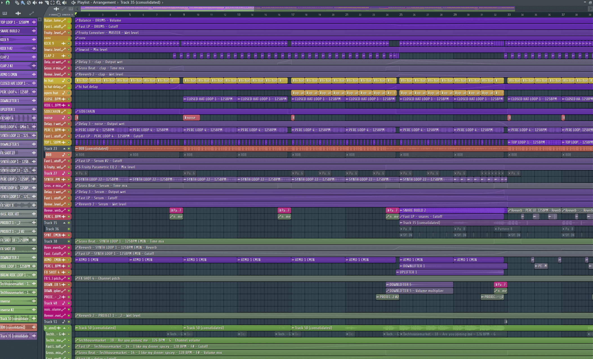Click lock icon on SIDECHAIN track

pyautogui.click(x=69, y=112)
